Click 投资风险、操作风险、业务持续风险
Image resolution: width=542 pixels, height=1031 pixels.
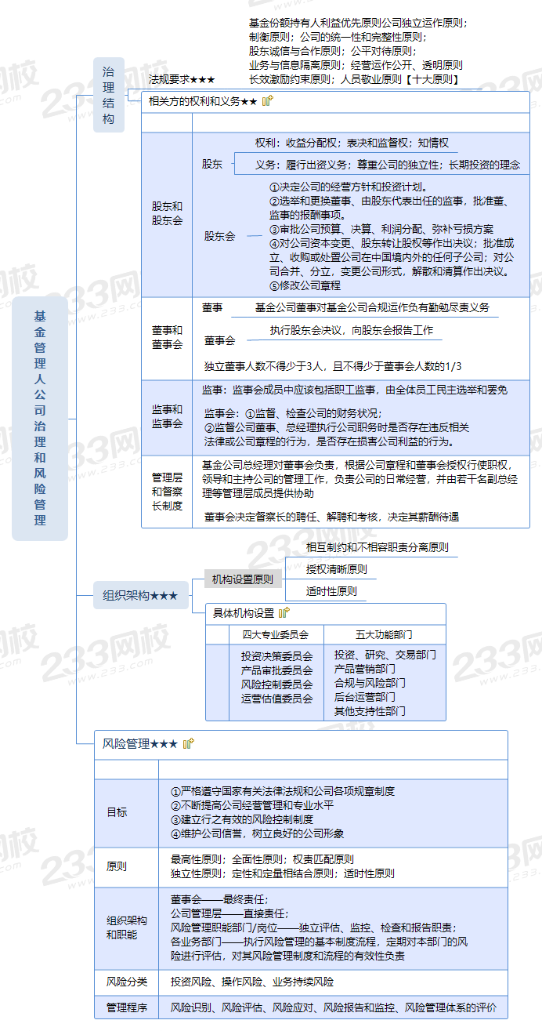pyautogui.click(x=252, y=982)
